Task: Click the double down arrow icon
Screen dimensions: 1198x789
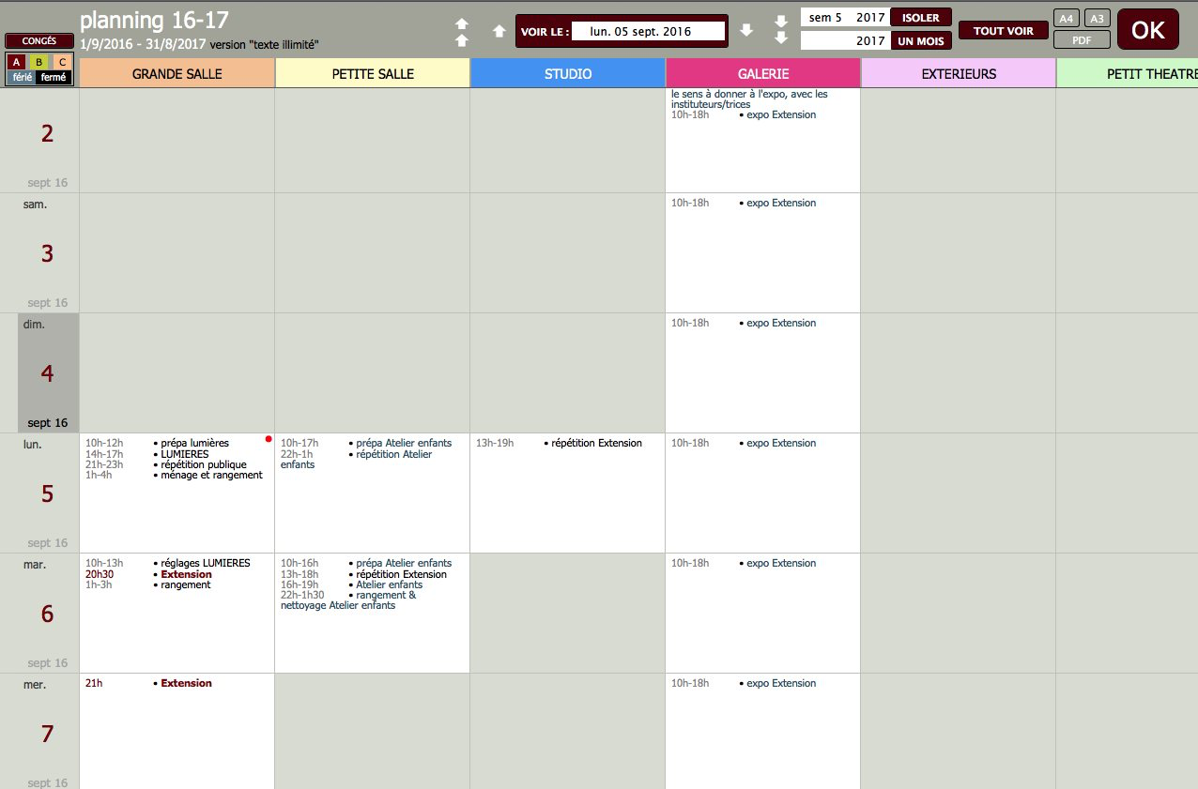Action: click(780, 30)
